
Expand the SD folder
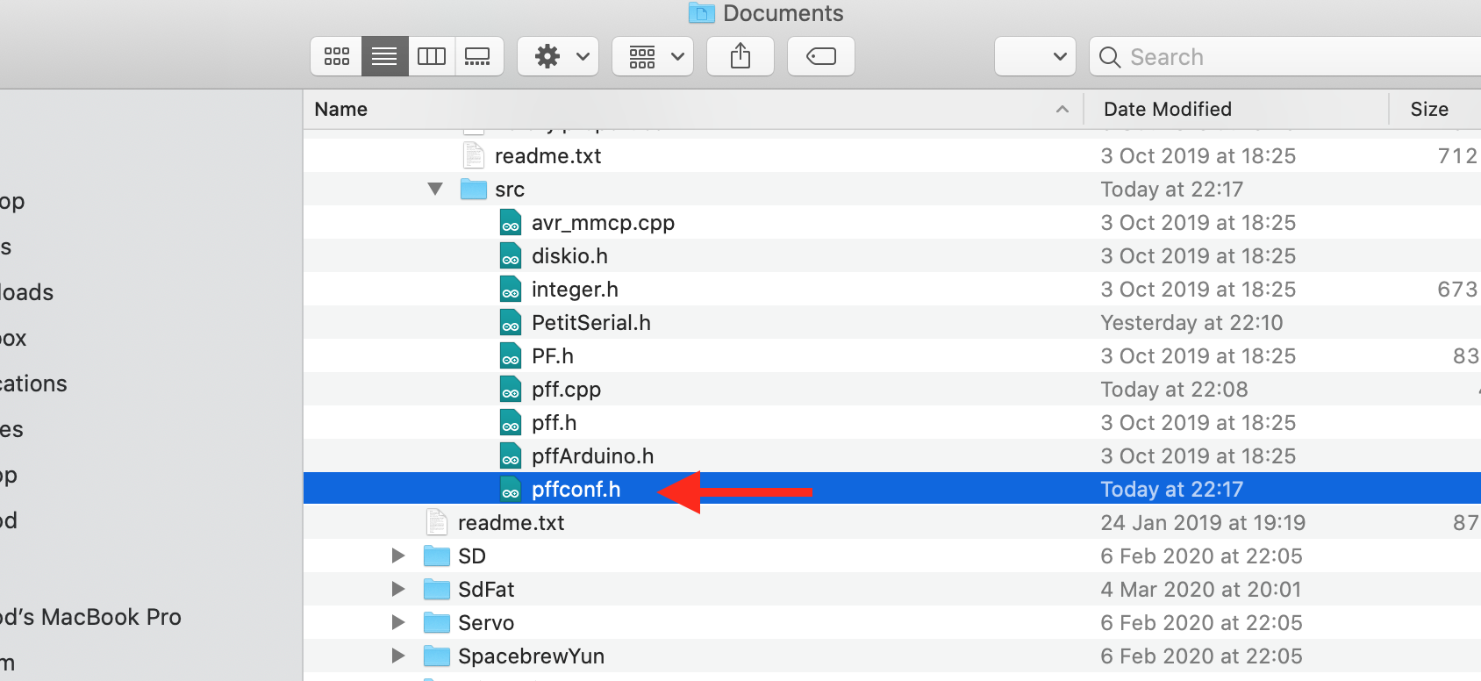[x=398, y=556]
